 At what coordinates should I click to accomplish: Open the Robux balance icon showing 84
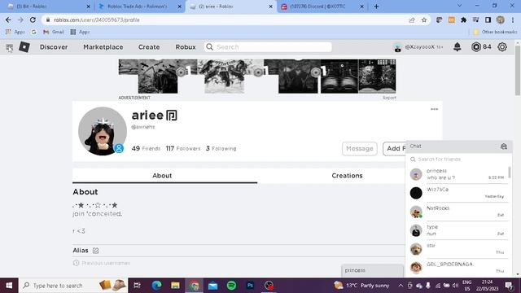[x=476, y=47]
